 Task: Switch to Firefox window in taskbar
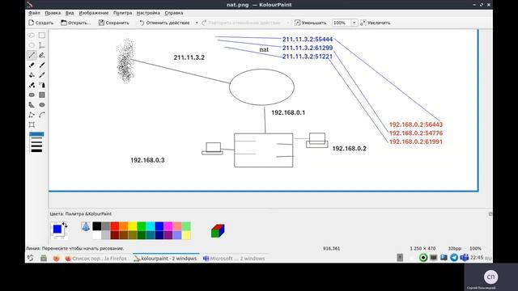click(x=96, y=259)
